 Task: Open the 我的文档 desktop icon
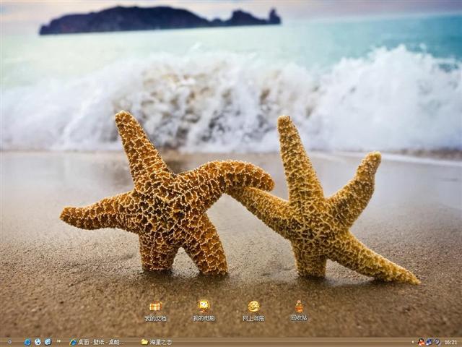tap(155, 311)
